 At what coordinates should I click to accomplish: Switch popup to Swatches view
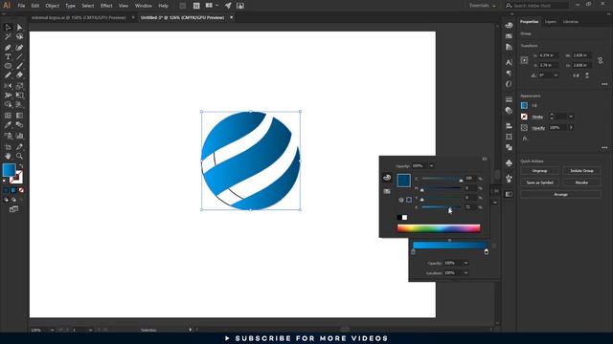[x=387, y=191]
